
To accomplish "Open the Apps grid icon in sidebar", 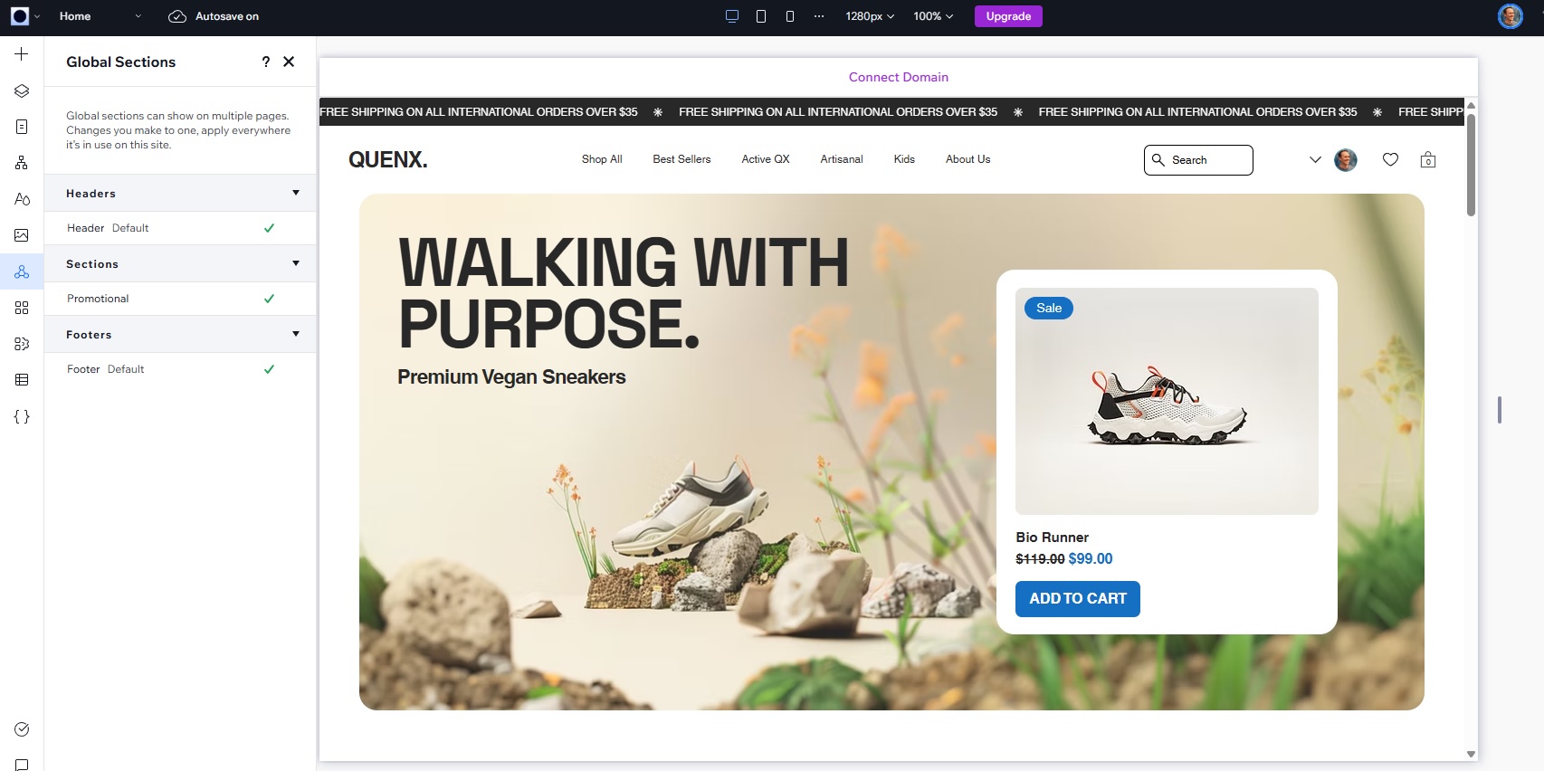I will [x=22, y=308].
